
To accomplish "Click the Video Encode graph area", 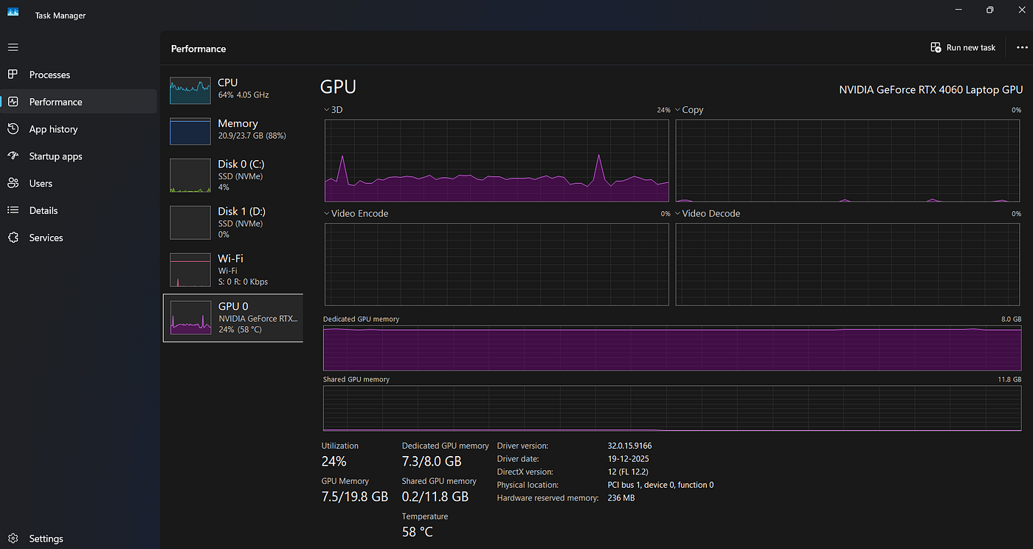I will pyautogui.click(x=497, y=264).
